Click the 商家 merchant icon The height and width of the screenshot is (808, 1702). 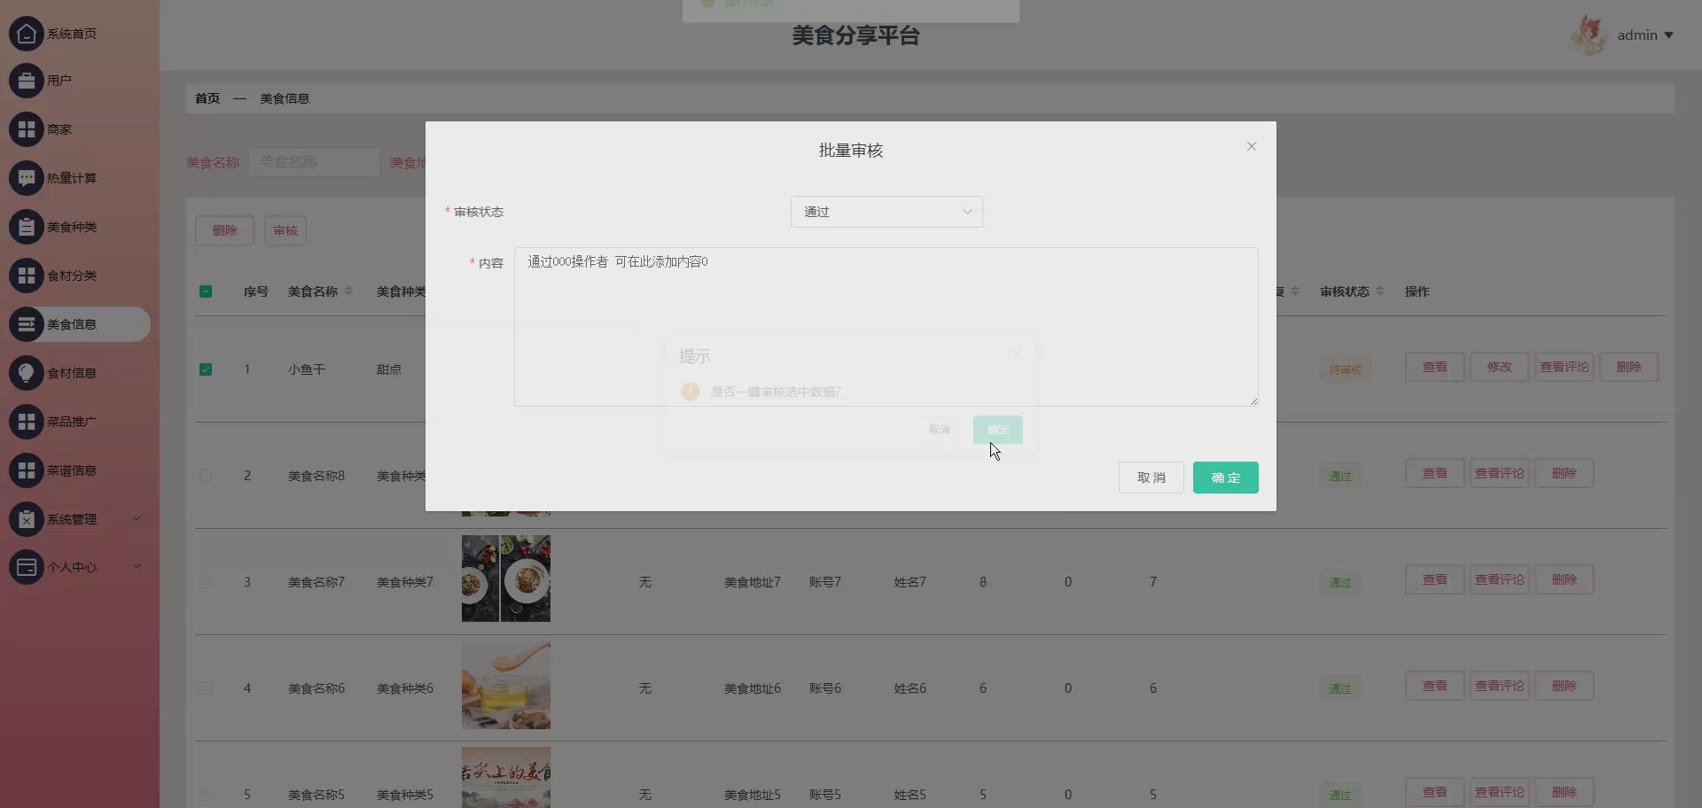coord(25,128)
